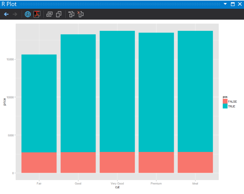Click the salmon portion of the Good bar
Viewport: 244px width, 194px height.
tap(78, 162)
